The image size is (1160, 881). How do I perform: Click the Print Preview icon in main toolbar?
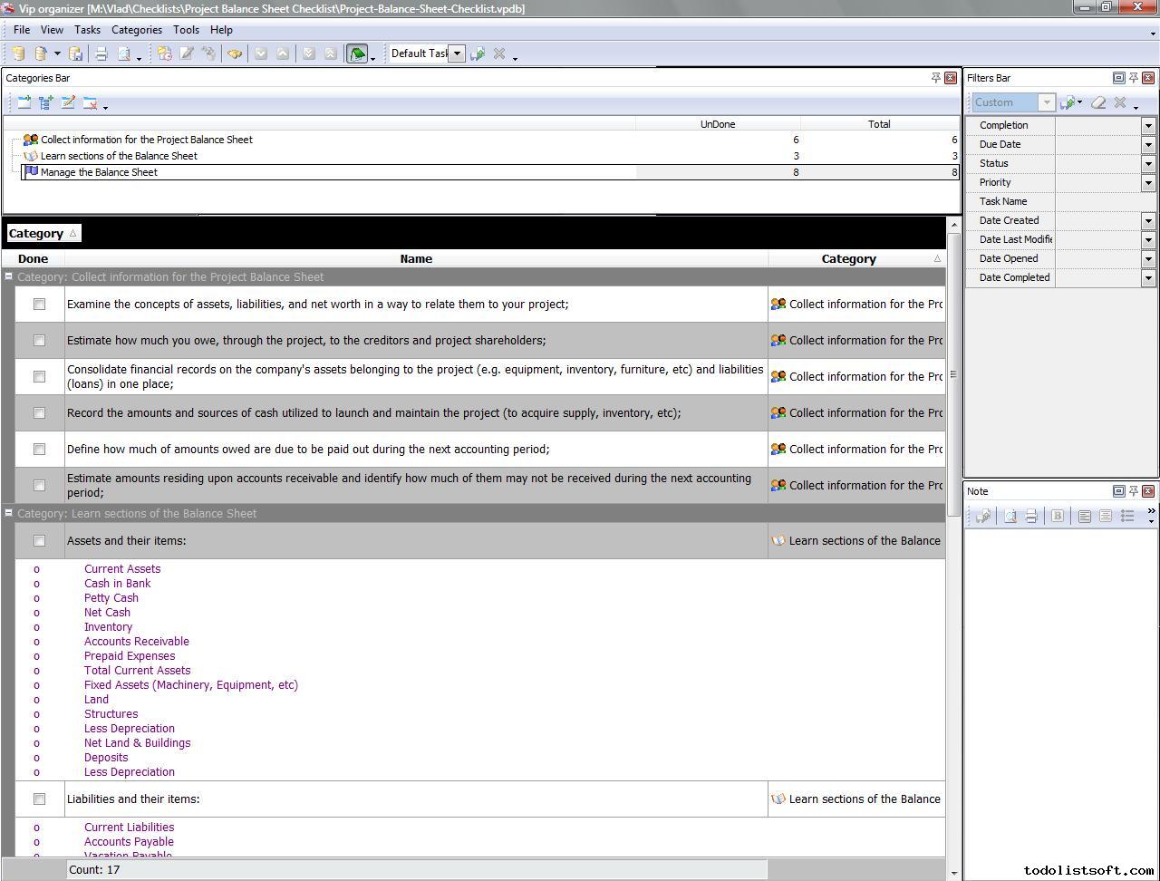[x=124, y=54]
